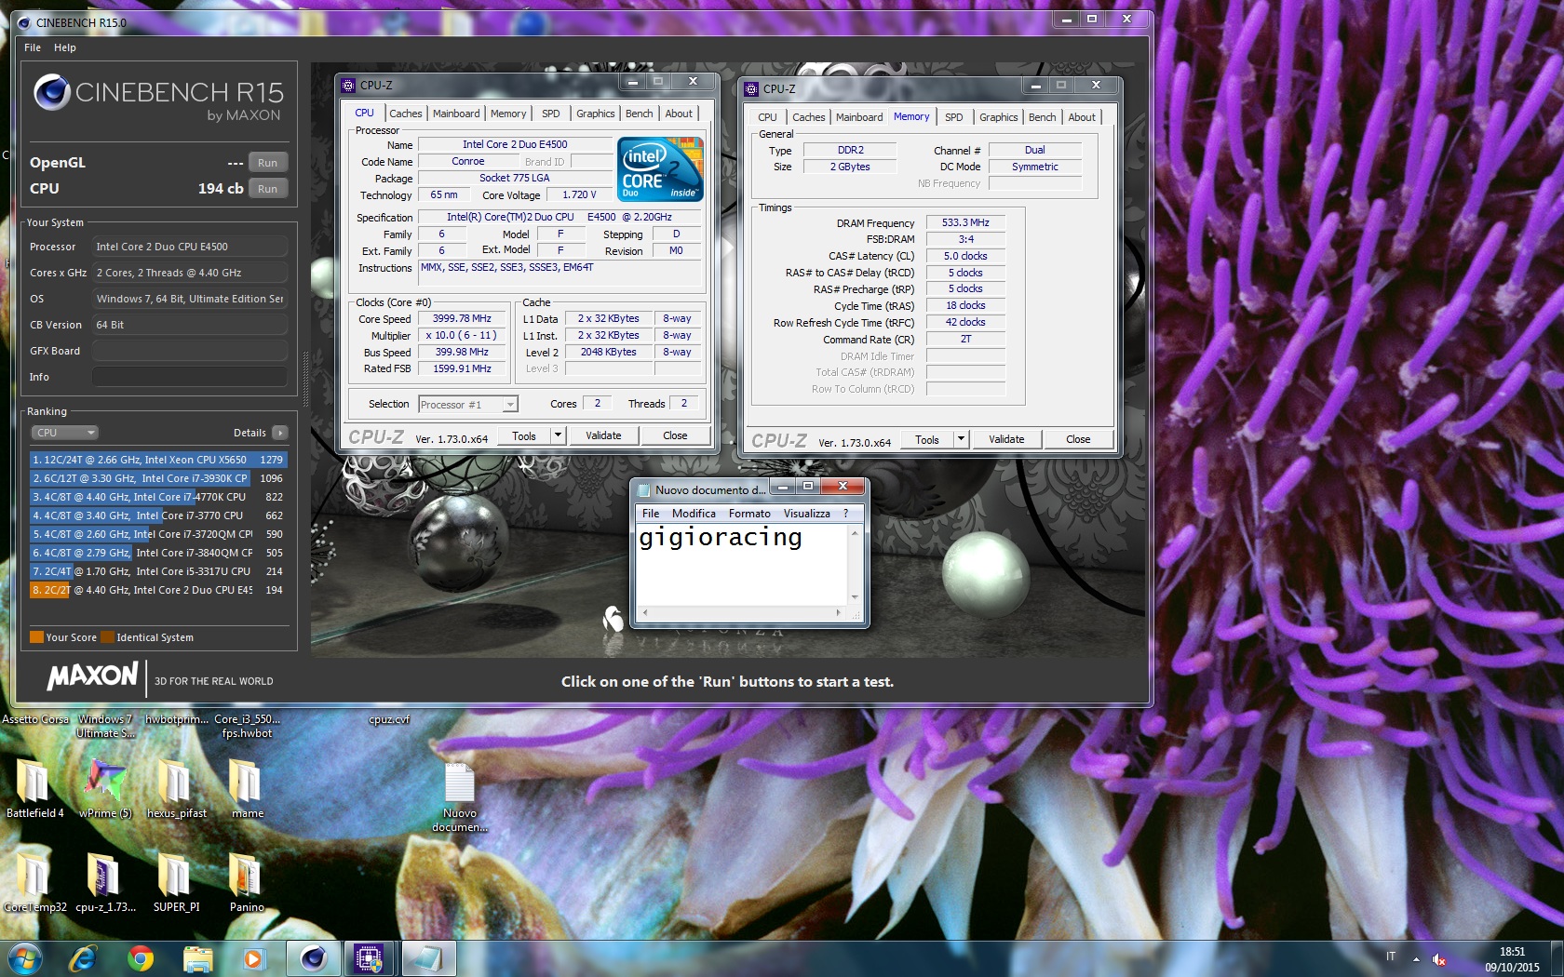The image size is (1564, 977).
Task: Switch to CPU-Z taskbar icon
Action: tap(370, 958)
